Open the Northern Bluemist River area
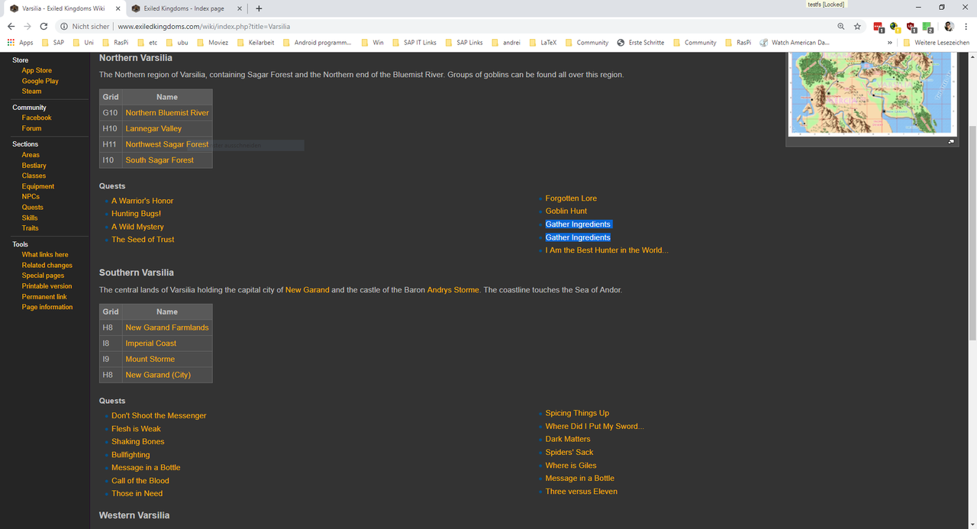The image size is (977, 529). pyautogui.click(x=167, y=113)
